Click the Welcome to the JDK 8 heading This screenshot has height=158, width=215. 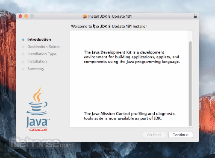[x=109, y=26]
